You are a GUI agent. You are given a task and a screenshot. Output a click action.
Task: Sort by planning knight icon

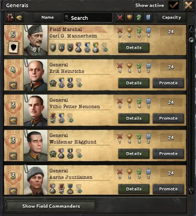(139, 18)
